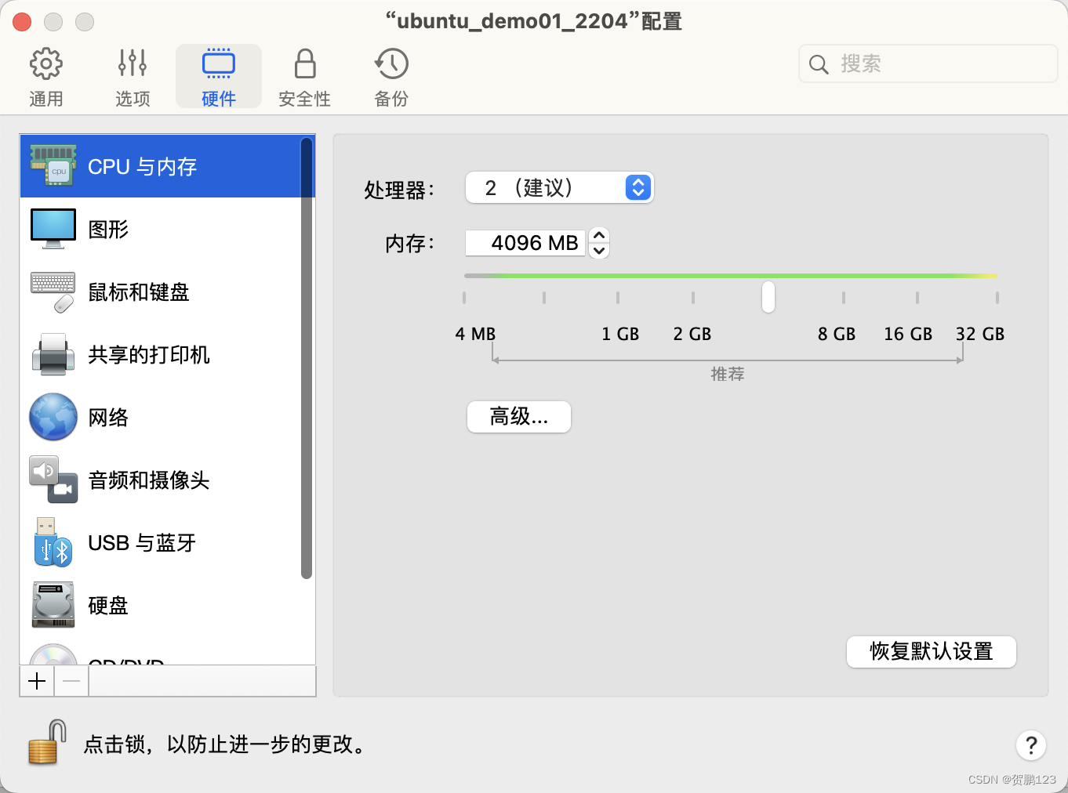The width and height of the screenshot is (1068, 793).
Task: Select CPU 与内存 in the sidebar
Action: point(141,166)
